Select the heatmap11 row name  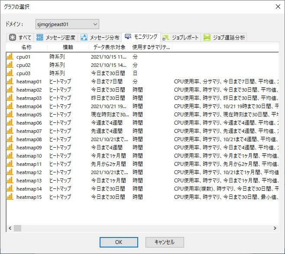[x=29, y=164]
